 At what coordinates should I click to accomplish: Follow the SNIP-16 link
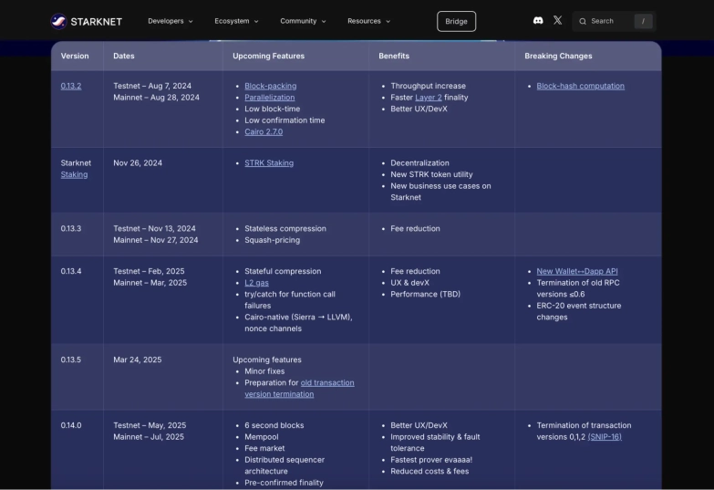pyautogui.click(x=605, y=437)
